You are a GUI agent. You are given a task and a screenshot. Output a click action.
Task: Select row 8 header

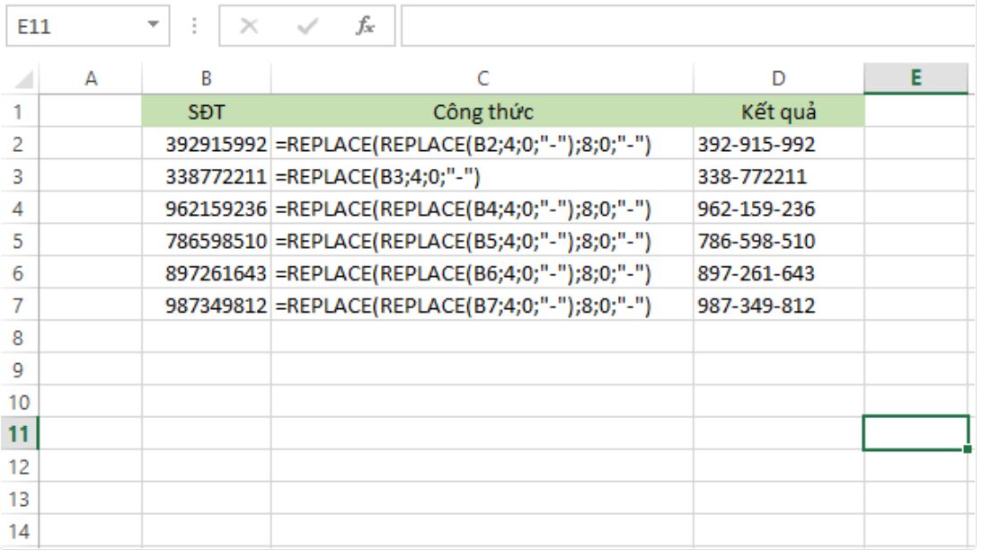click(18, 337)
